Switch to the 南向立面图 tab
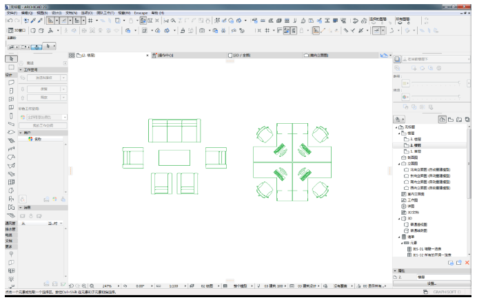477x302 pixels. pos(340,55)
